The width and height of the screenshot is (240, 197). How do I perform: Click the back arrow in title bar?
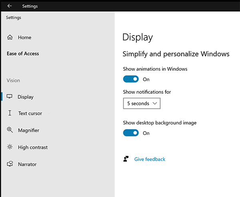[x=10, y=6]
